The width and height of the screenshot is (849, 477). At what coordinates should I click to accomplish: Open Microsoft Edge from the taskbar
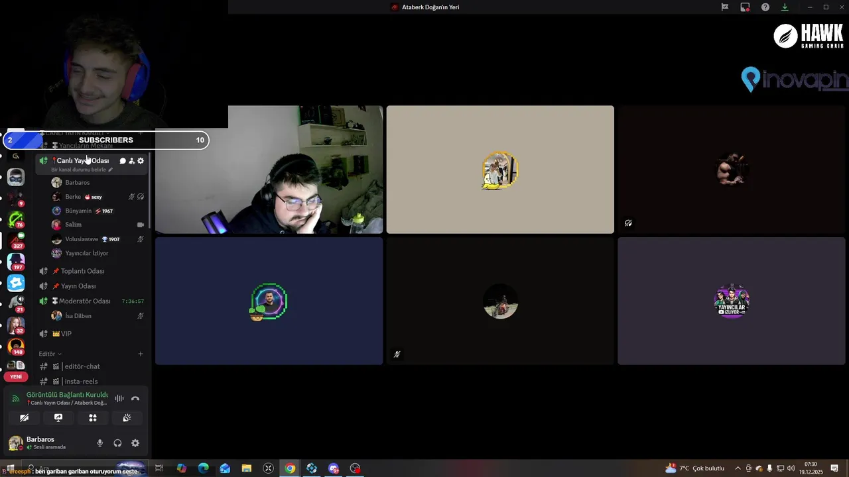[x=203, y=468]
